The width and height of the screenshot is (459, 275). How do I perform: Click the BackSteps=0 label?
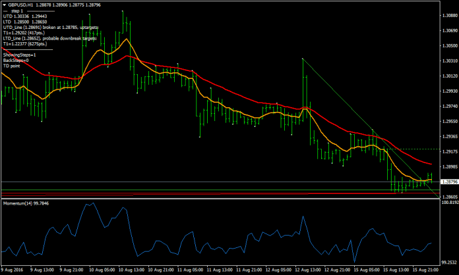point(16,60)
